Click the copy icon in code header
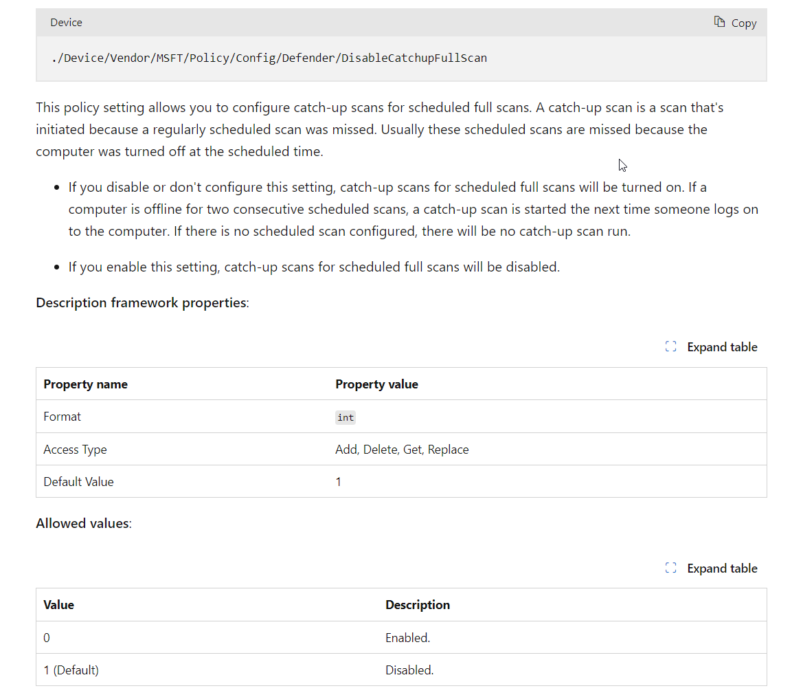The image size is (803, 695). click(x=719, y=22)
